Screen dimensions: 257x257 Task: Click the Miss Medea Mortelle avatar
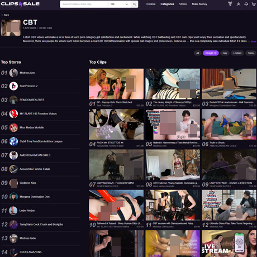tap(13, 127)
